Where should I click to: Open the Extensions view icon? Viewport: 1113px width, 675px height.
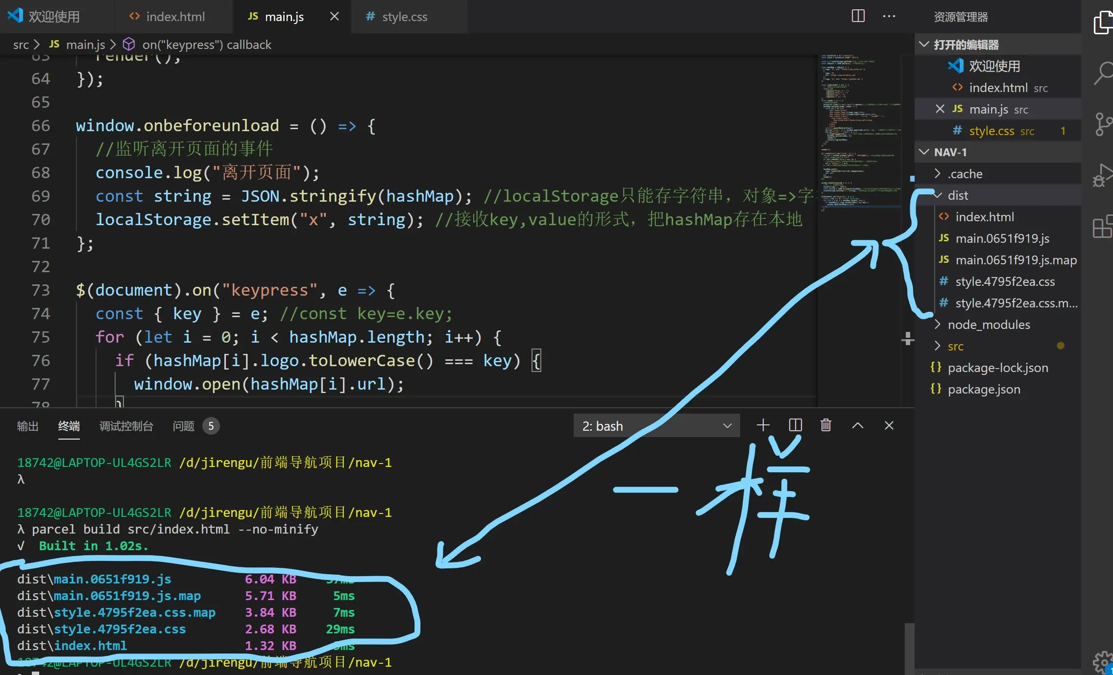coord(1102,227)
